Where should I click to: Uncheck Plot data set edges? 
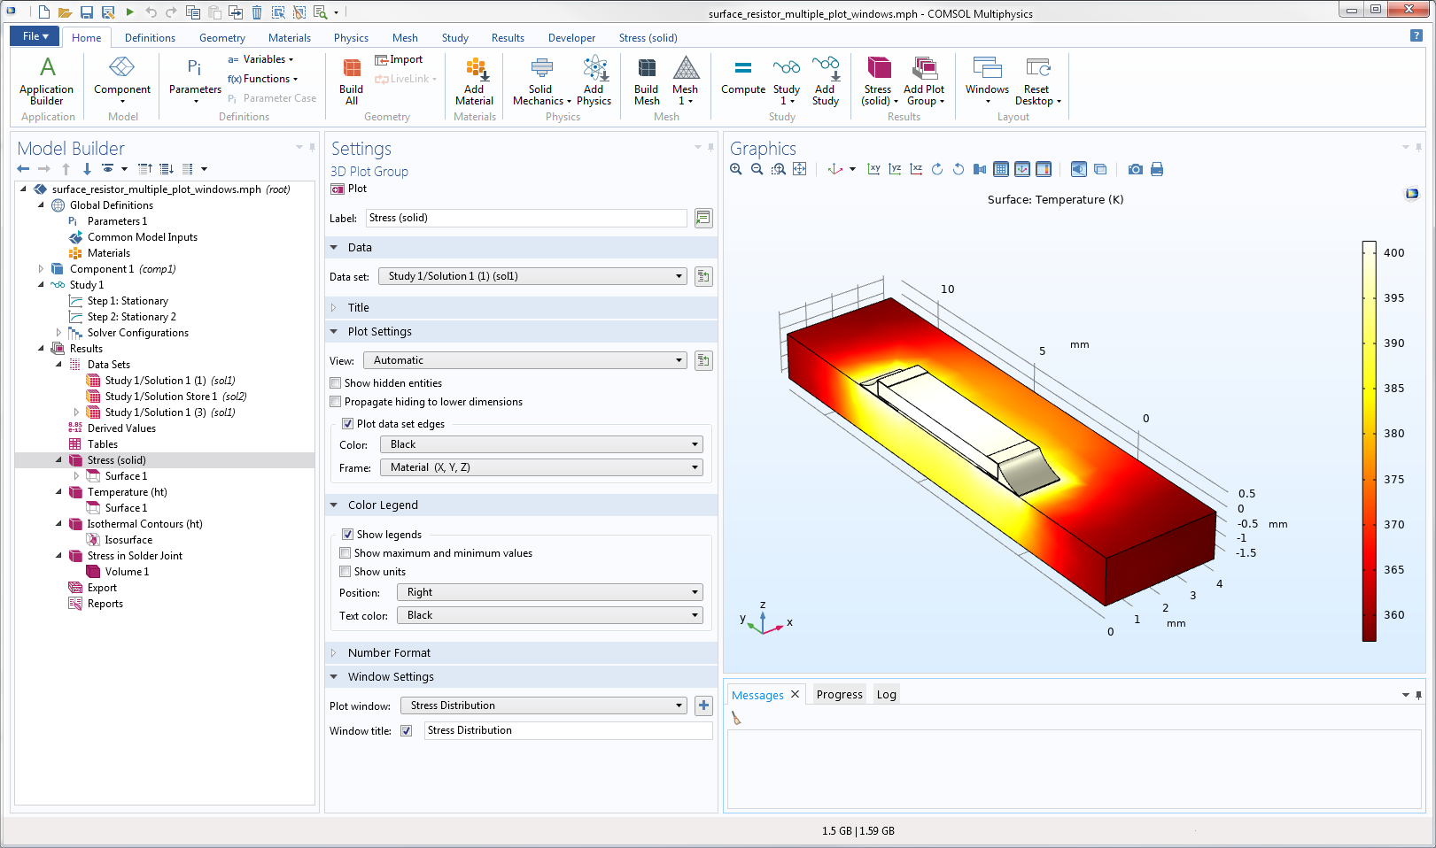348,424
